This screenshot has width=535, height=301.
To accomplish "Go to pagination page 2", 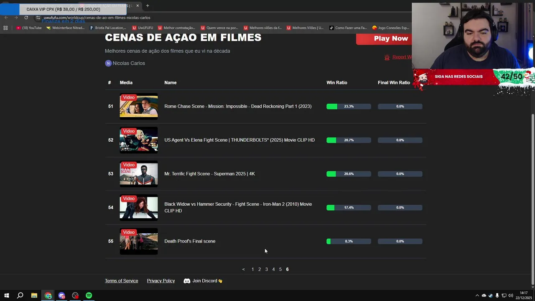I will (260, 270).
